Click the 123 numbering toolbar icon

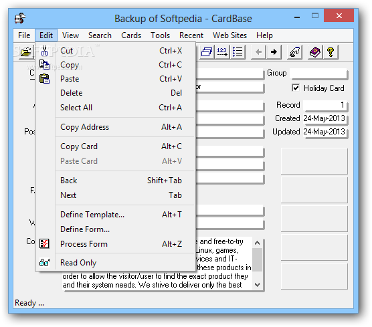[x=222, y=52]
